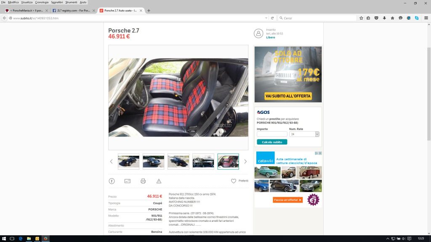
Task: Click the page vertical scrollbar thumb
Action: coord(429,94)
